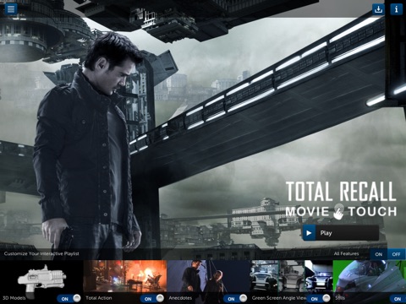This screenshot has width=406, height=304.
Task: Select the Green Screen police car thumbnail
Action: 291,276
